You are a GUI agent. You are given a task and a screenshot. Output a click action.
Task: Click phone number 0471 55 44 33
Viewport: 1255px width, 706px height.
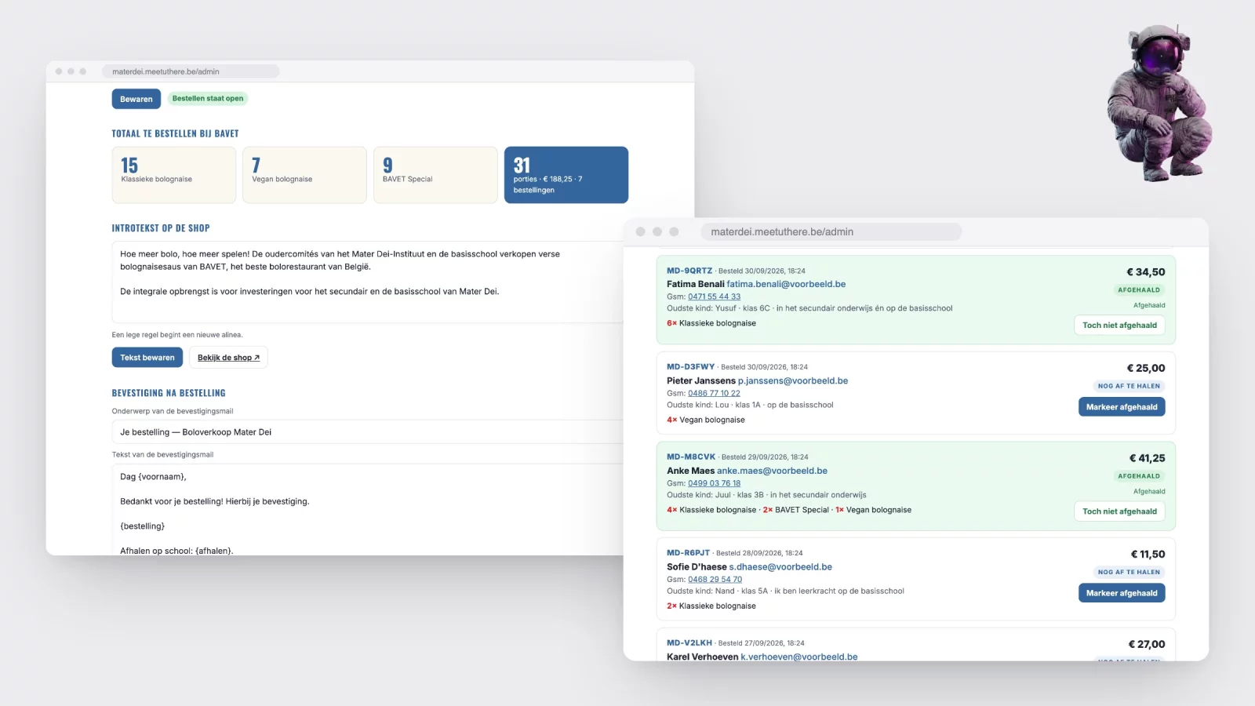click(714, 297)
